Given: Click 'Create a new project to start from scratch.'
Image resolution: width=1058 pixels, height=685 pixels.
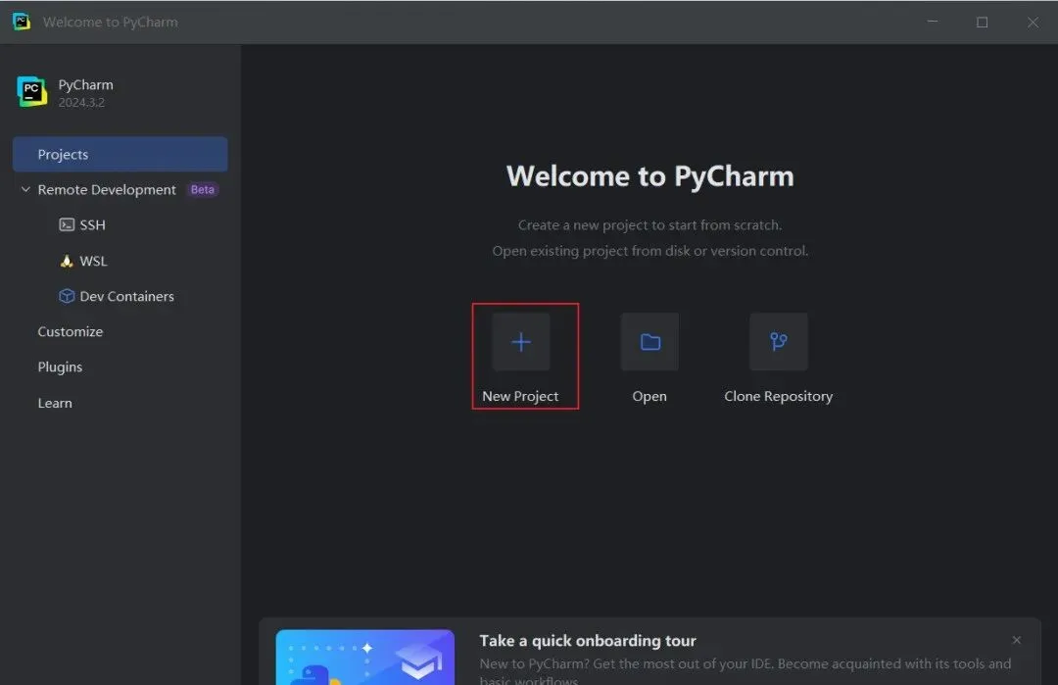Looking at the screenshot, I should [649, 224].
